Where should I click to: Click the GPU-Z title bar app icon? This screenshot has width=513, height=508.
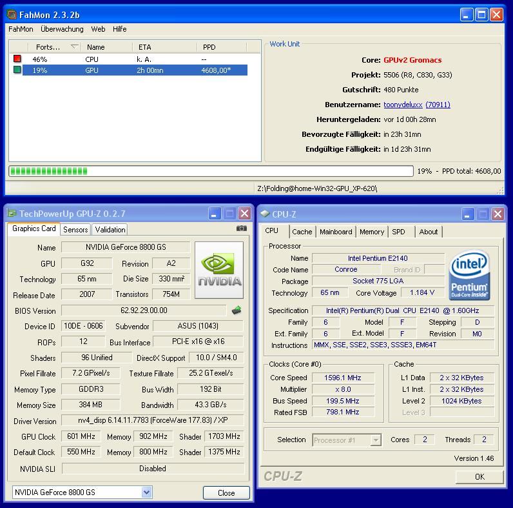click(x=12, y=214)
